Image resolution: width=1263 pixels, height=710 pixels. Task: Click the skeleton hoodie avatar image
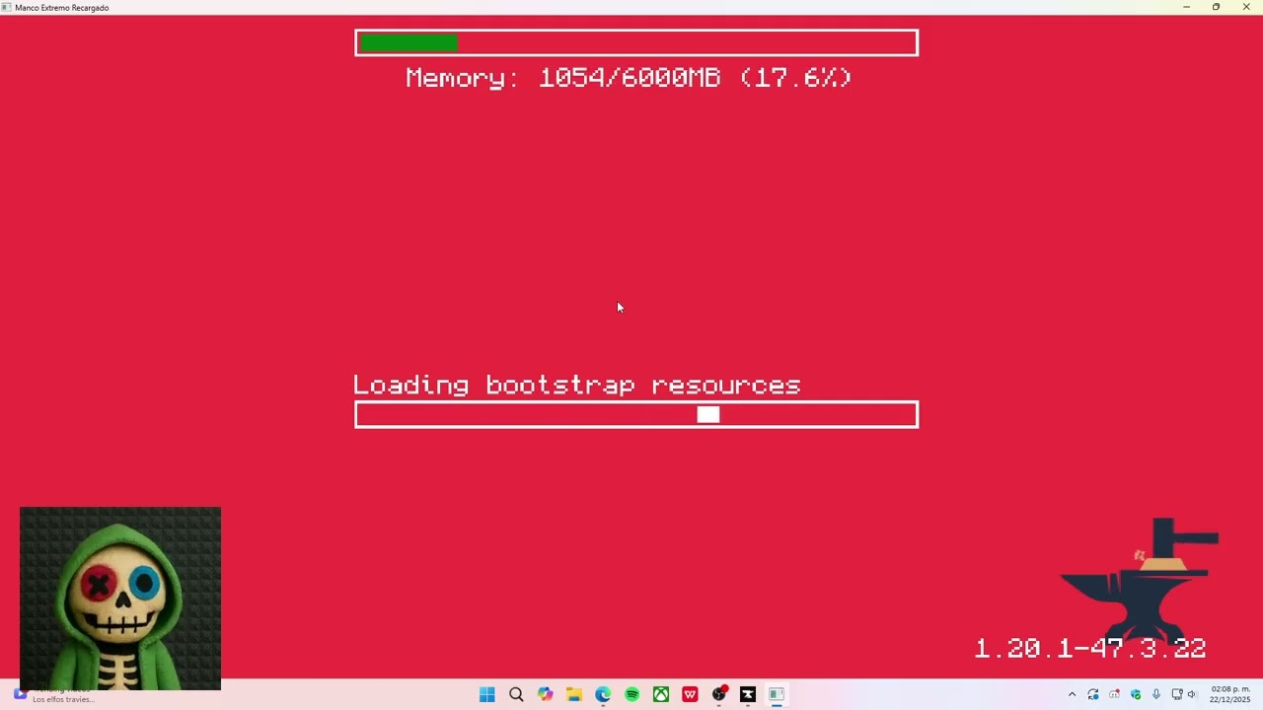point(120,599)
